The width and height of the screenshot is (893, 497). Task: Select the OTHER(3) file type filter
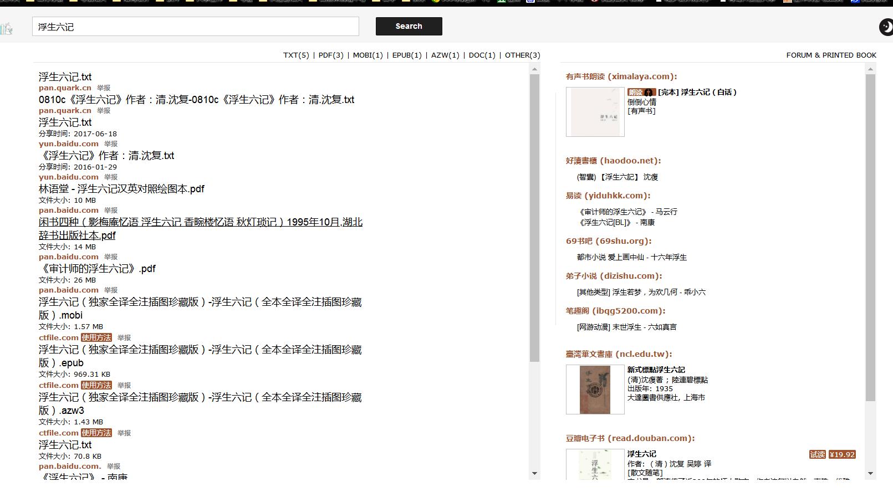522,55
